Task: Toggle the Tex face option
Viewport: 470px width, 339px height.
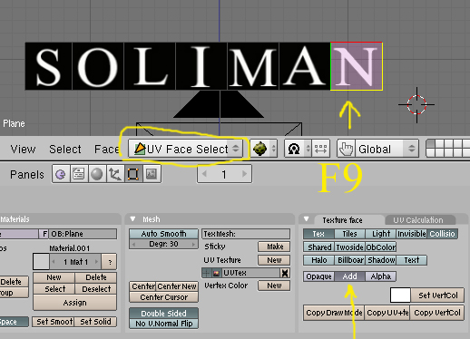Action: tap(318, 234)
